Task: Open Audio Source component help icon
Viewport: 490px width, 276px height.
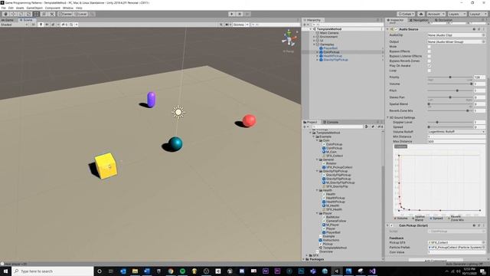Action: point(474,29)
